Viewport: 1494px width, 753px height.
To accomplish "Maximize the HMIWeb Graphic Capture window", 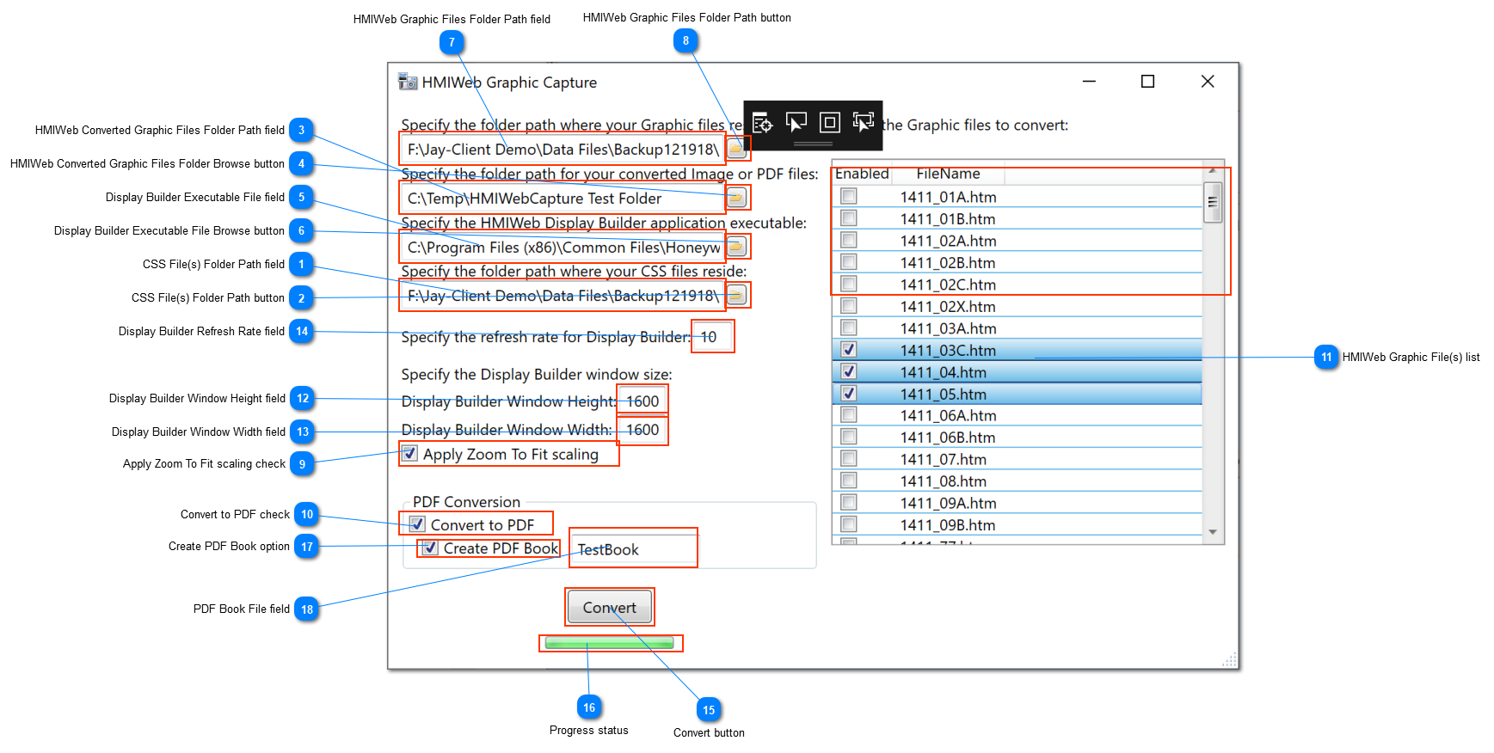I will 1147,81.
